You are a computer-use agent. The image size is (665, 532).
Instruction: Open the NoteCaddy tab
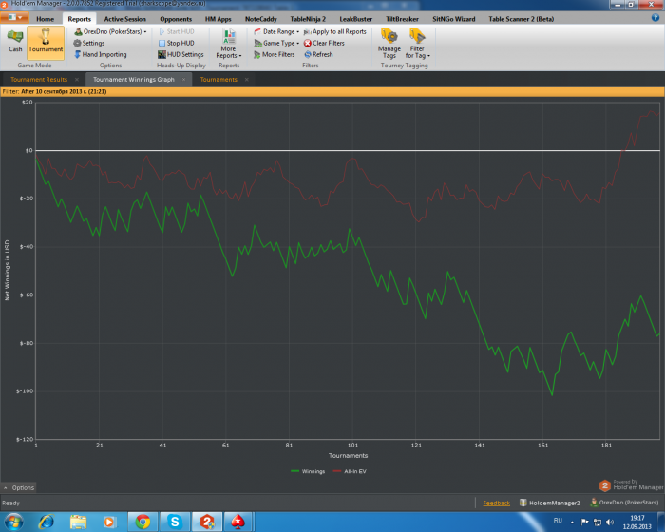(261, 19)
